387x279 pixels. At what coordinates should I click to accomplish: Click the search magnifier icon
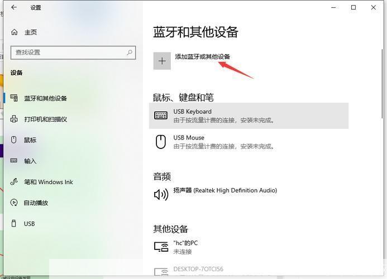130,52
